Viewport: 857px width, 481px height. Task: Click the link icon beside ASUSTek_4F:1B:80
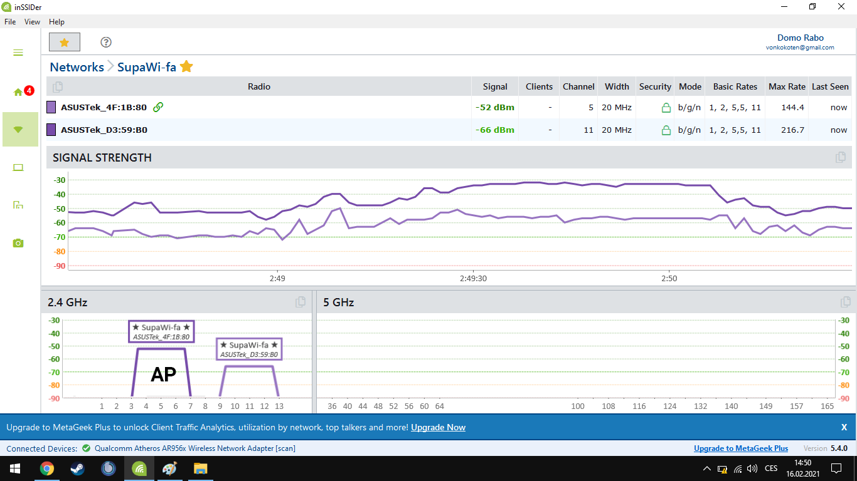[x=158, y=107]
